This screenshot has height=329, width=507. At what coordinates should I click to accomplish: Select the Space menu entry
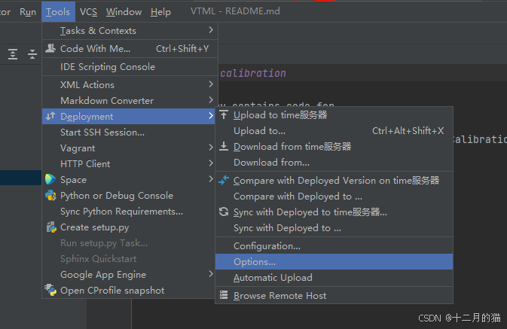click(129, 180)
